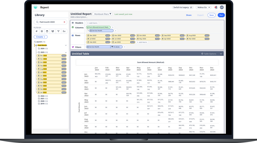Save the report
The width and height of the screenshot is (257, 143).
click(211, 15)
